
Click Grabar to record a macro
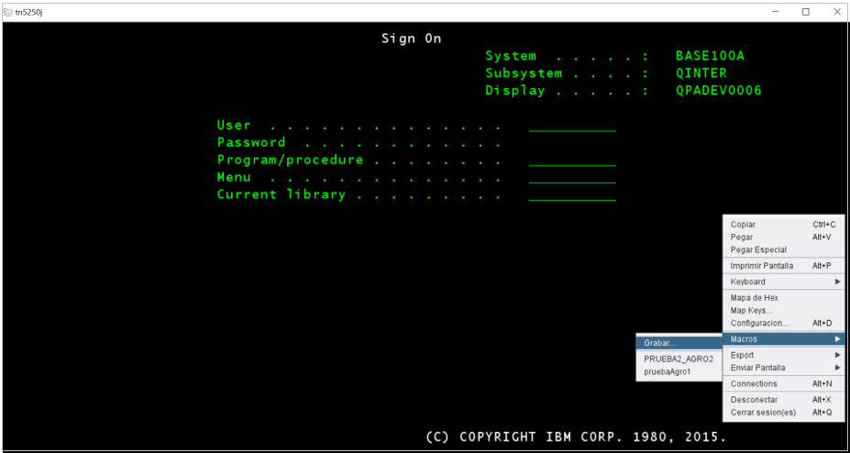pos(660,343)
